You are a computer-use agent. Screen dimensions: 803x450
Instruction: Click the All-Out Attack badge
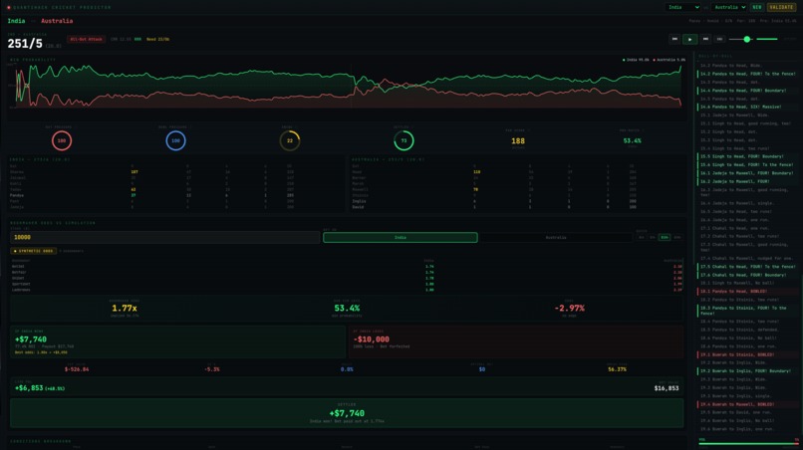86,39
